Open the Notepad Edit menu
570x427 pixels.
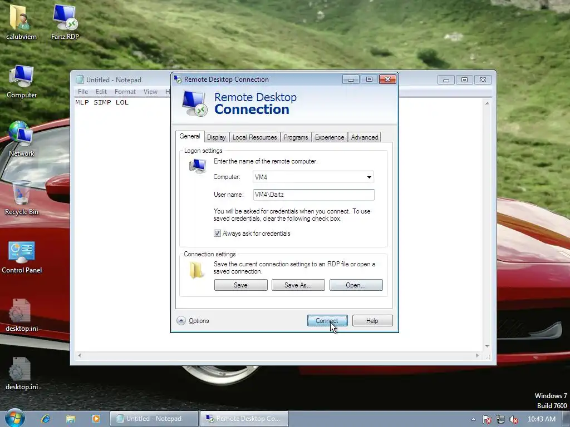101,92
